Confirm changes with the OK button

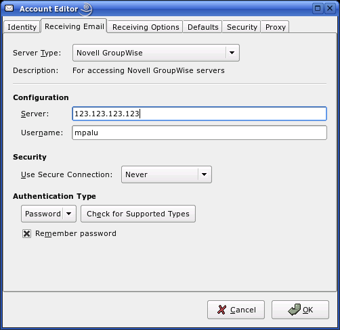[300, 310]
